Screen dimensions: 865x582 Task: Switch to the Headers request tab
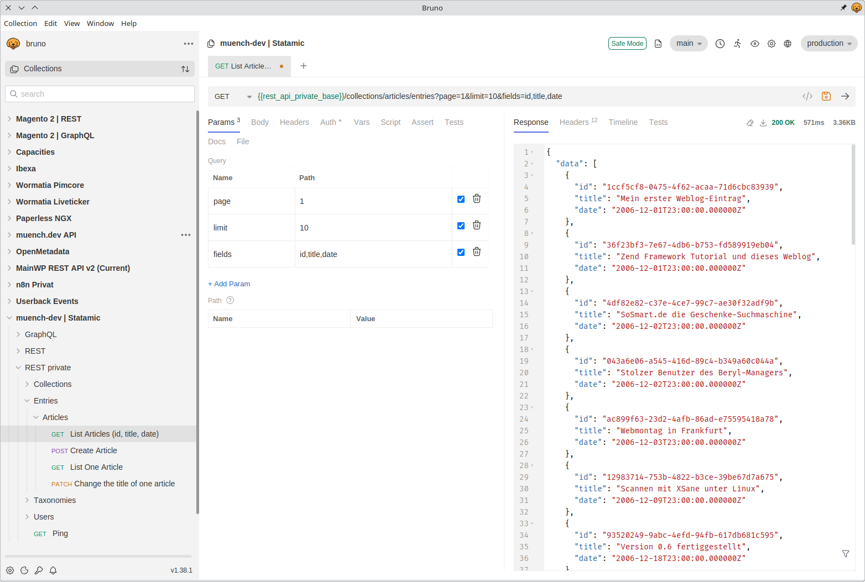tap(294, 122)
